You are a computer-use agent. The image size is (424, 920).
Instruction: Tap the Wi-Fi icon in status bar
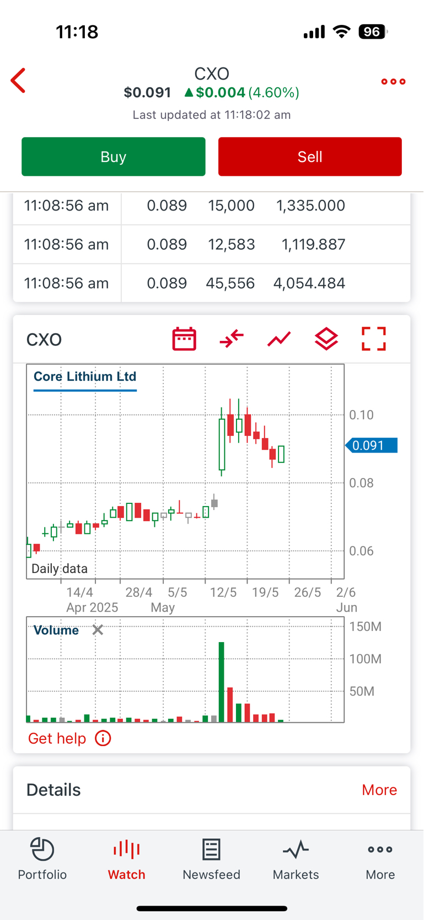[342, 31]
